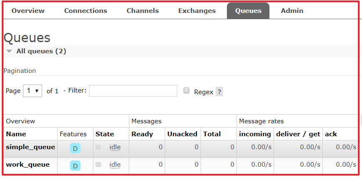Screen dimensions: 362x180
Task: Open the Exchanges tab
Action: coord(197,11)
